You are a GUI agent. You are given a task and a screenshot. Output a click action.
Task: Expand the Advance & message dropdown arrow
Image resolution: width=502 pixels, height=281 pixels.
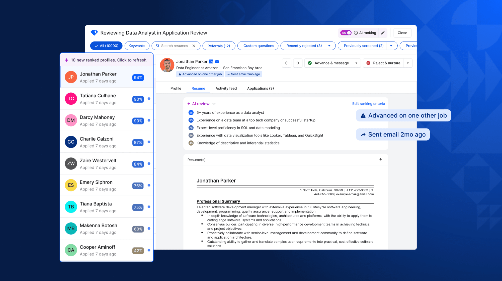point(356,63)
